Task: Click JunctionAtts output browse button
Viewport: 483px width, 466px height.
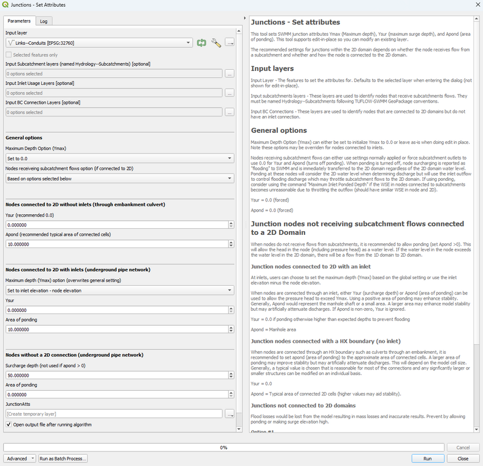Action: (x=229, y=414)
